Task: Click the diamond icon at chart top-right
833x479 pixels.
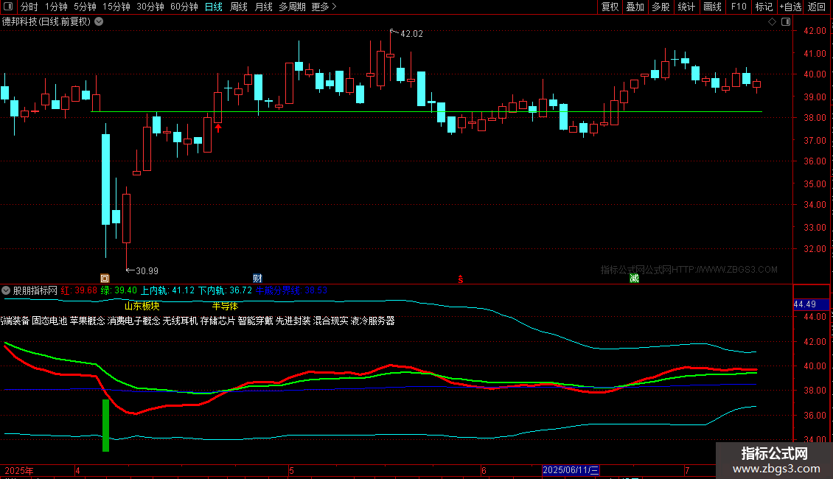Action: coord(772,22)
